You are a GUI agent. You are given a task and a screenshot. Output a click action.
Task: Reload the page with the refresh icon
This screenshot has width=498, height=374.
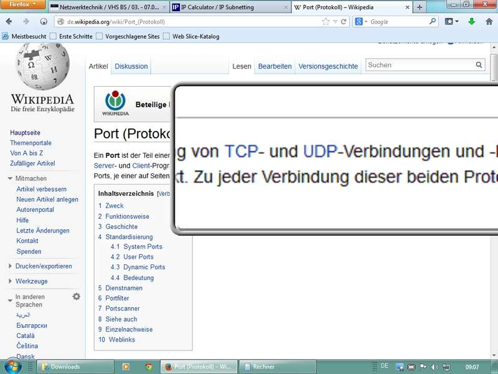click(x=344, y=22)
